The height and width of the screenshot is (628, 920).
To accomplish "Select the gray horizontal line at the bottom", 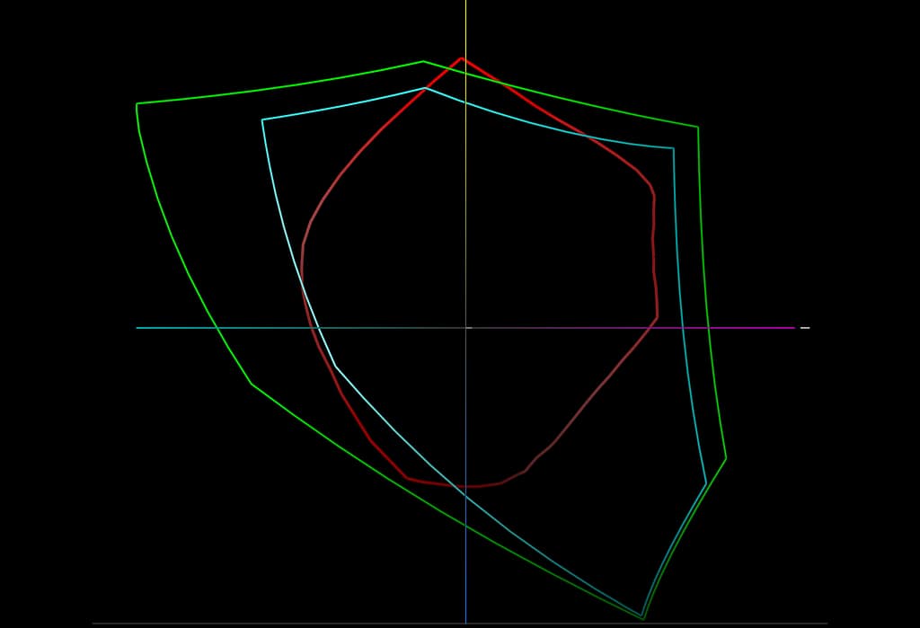I will [x=270, y=624].
